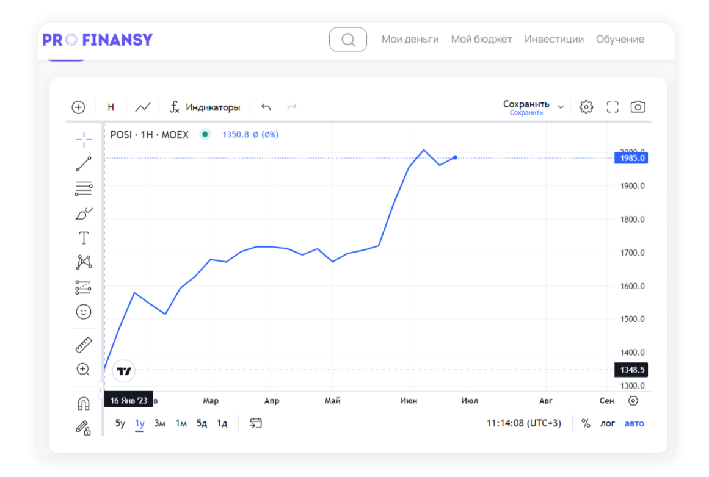Pick the ruler measure tool

pyautogui.click(x=84, y=345)
